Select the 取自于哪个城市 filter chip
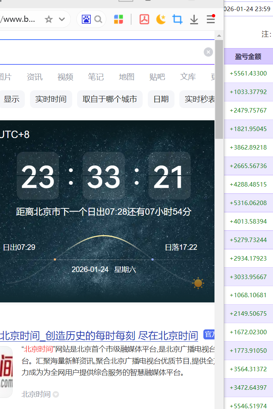This screenshot has width=273, height=409. [x=110, y=99]
